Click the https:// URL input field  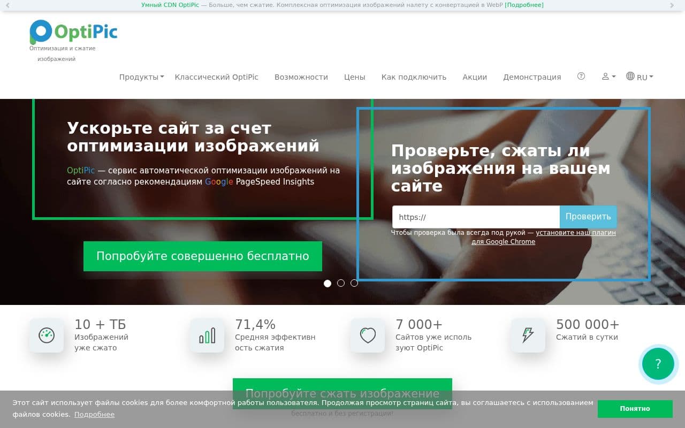(x=475, y=217)
